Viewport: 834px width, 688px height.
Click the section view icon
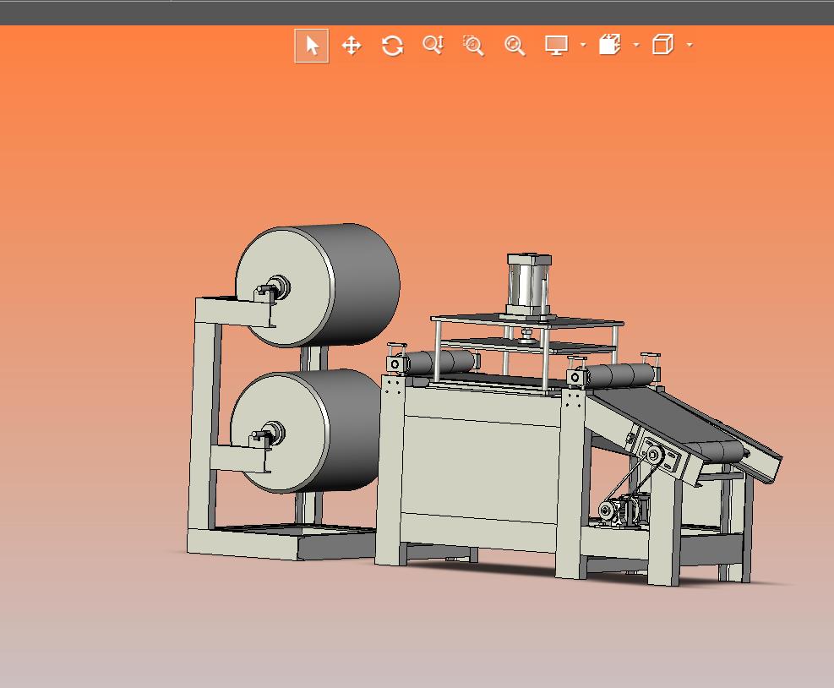pos(610,46)
